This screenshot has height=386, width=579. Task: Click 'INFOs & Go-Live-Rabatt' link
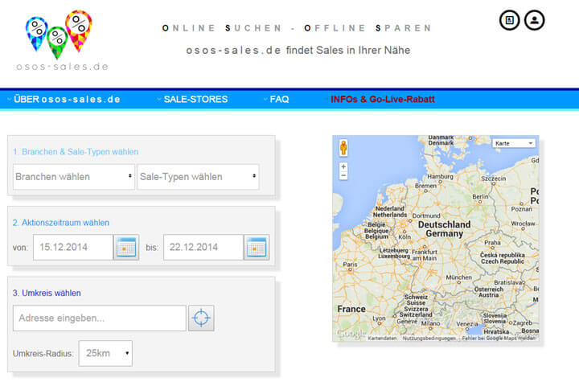[x=383, y=100]
